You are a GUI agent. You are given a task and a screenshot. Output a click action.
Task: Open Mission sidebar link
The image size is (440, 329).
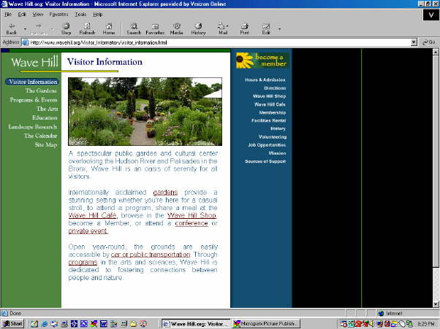pyautogui.click(x=277, y=153)
